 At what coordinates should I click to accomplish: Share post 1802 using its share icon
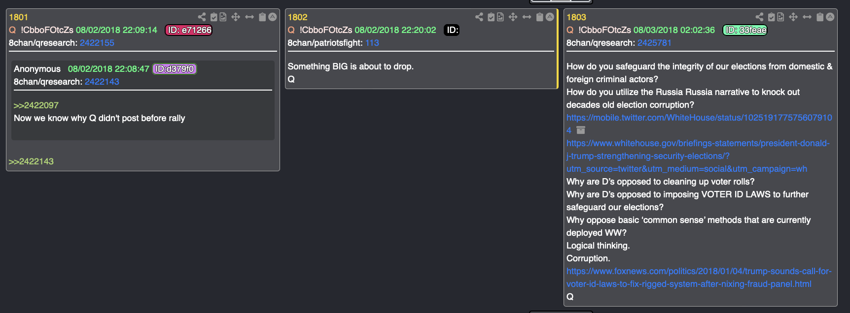click(x=479, y=17)
